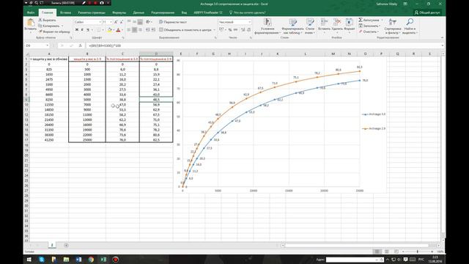Toggle bottom vertical alignment
Viewport: 469px width, 264px height.
coord(140,22)
